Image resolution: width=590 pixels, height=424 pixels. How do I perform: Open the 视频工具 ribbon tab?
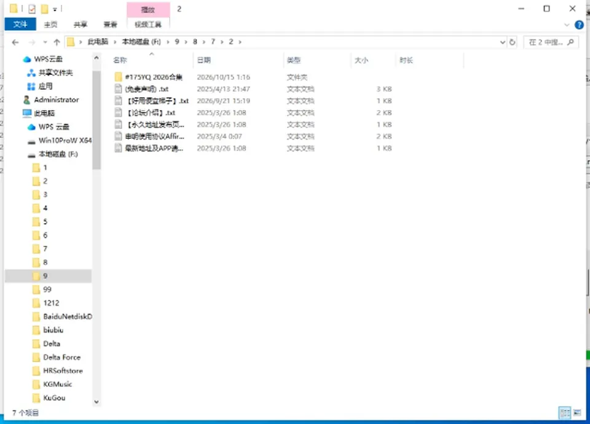point(148,25)
